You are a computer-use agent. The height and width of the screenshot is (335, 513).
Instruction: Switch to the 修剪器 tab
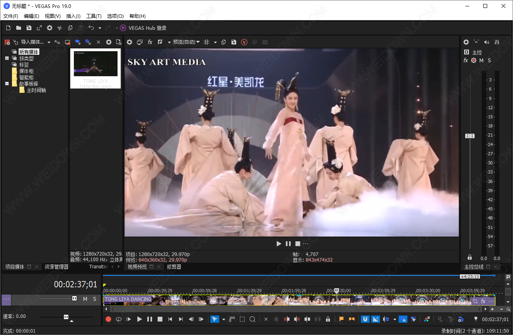[174, 267]
